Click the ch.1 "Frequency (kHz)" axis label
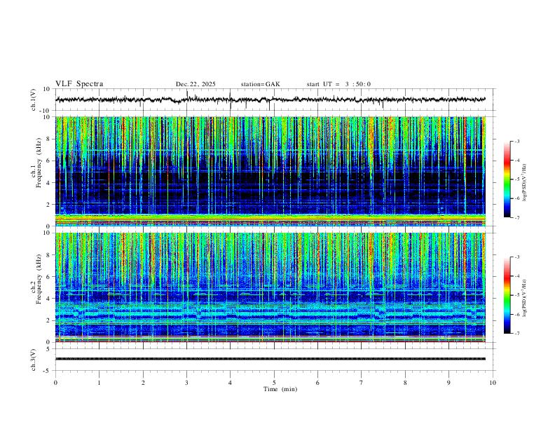This screenshot has height=429, width=555. [39, 163]
